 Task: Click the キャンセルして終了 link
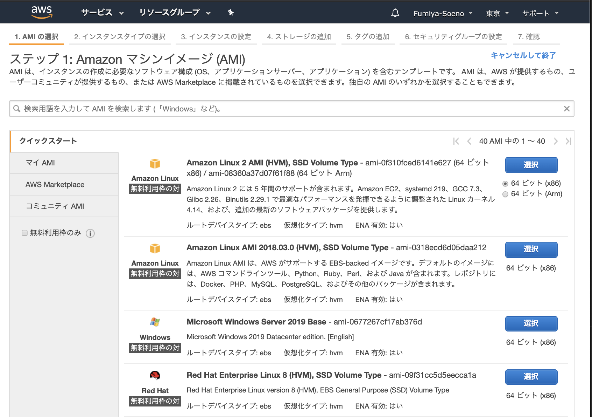coord(524,55)
